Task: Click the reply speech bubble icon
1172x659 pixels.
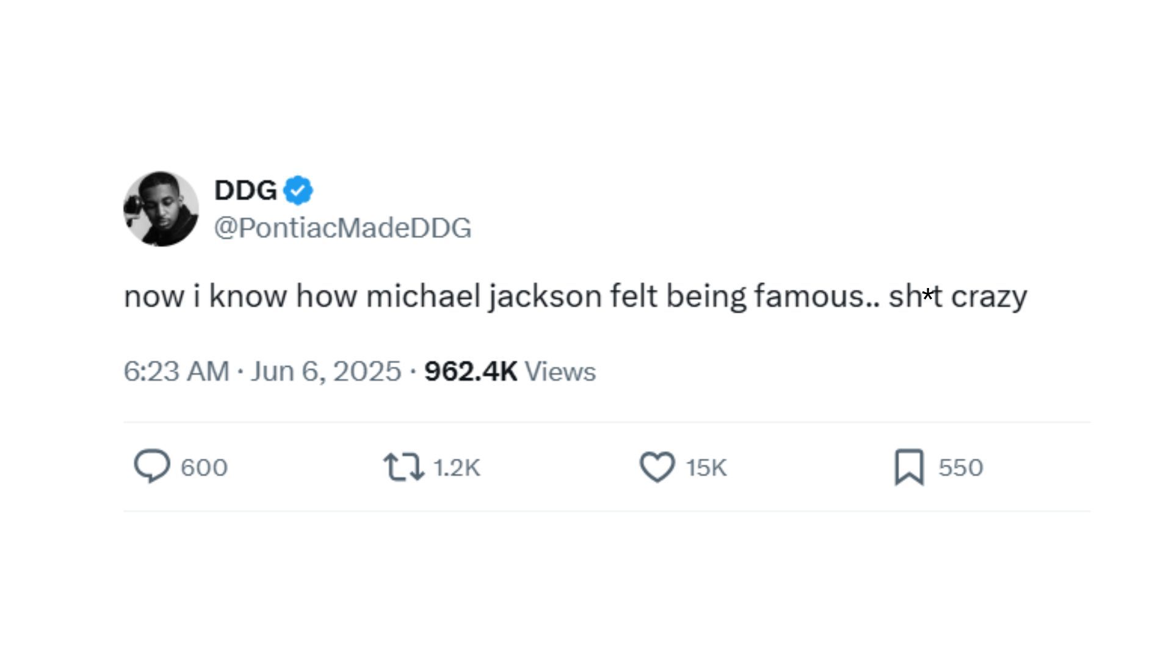Action: click(x=152, y=467)
